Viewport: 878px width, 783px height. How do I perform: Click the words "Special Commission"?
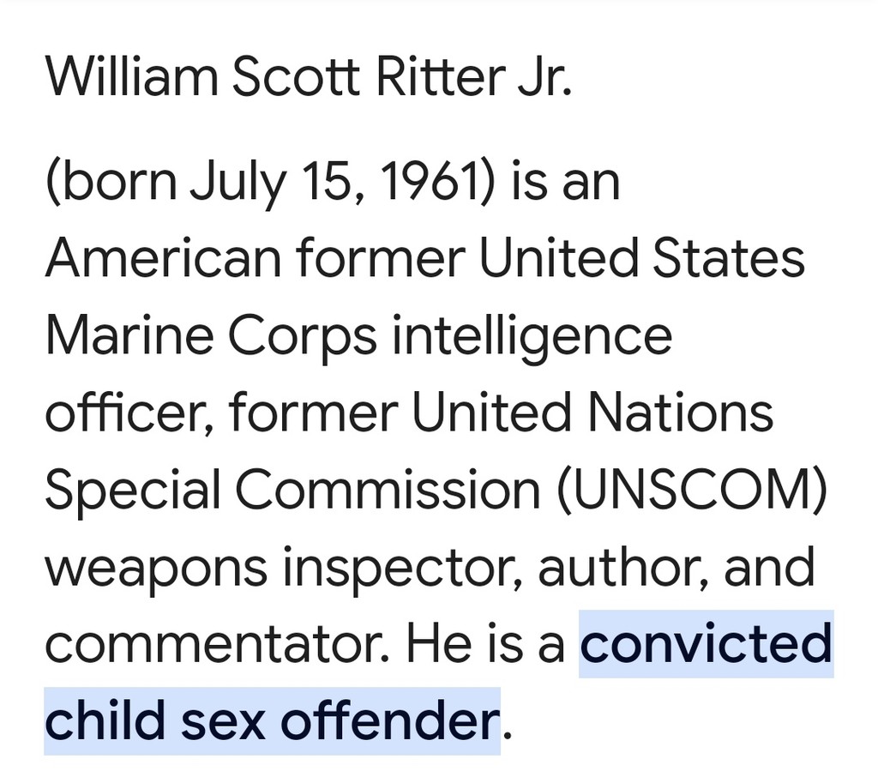[287, 489]
